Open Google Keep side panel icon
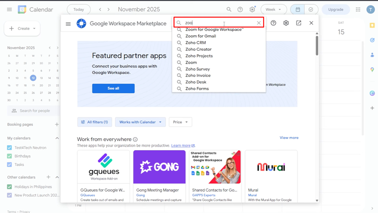 pyautogui.click(x=372, y=25)
